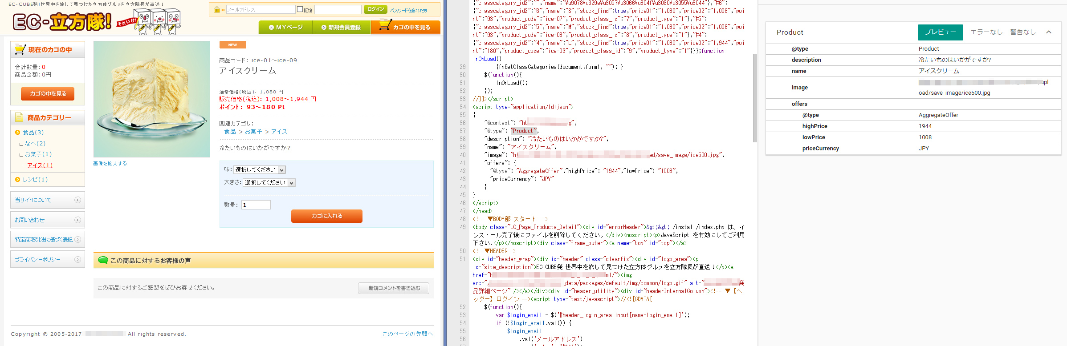Open the 大きさ size dropdown
1067x346 pixels.
[269, 182]
